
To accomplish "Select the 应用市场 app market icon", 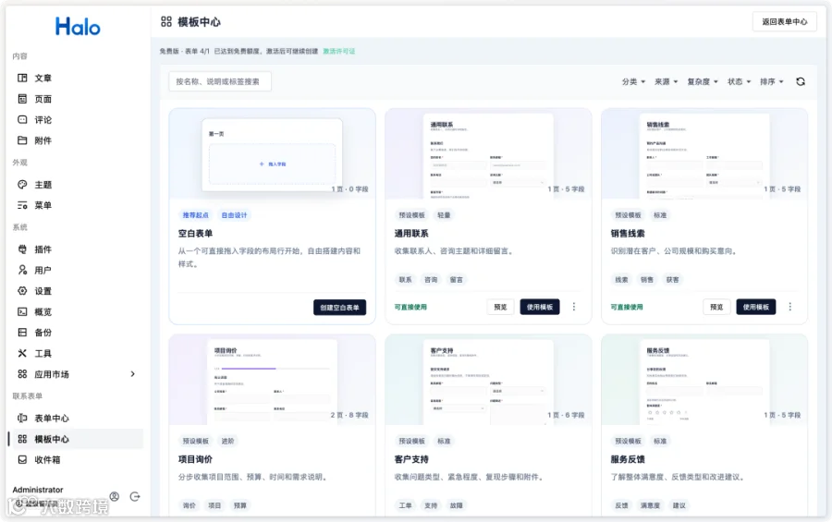I will (22, 374).
